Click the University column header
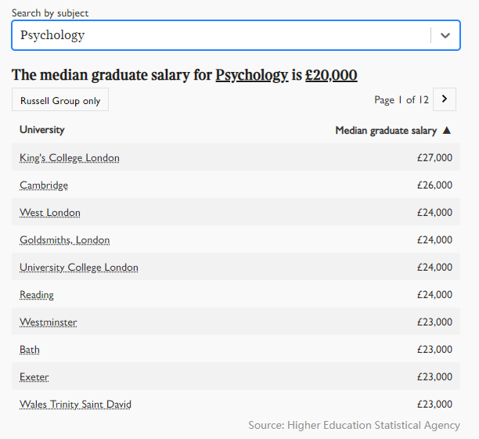The image size is (479, 439). click(x=42, y=130)
